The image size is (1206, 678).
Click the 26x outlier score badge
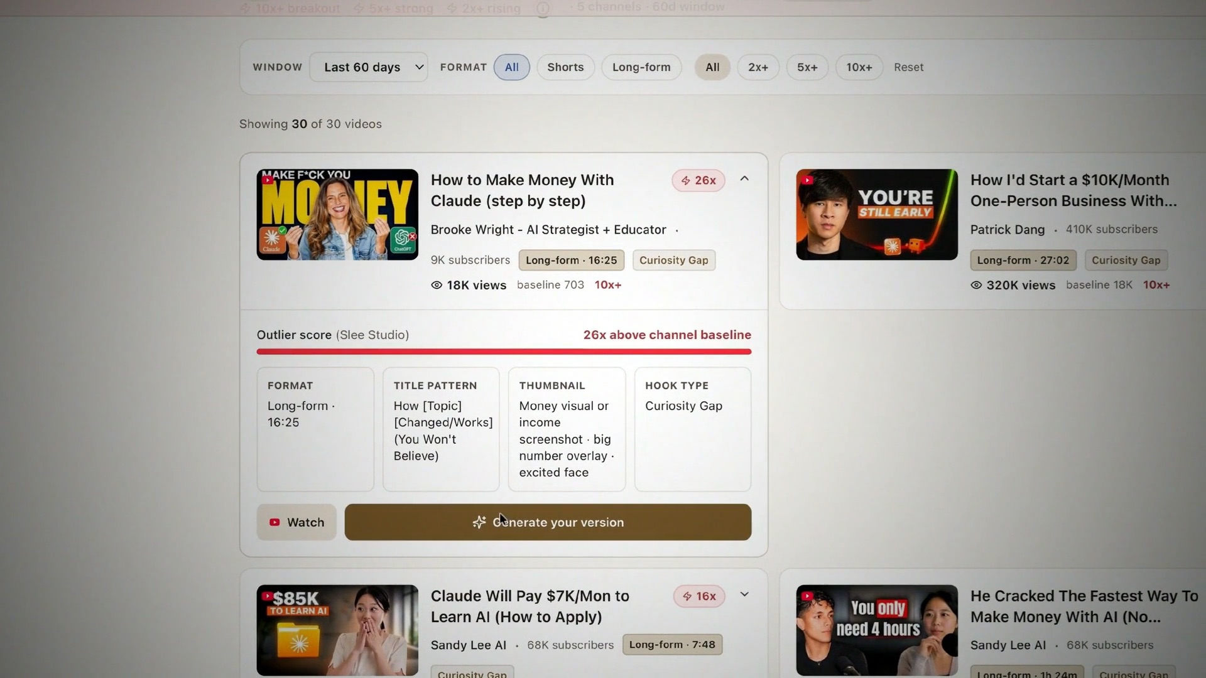click(x=698, y=180)
